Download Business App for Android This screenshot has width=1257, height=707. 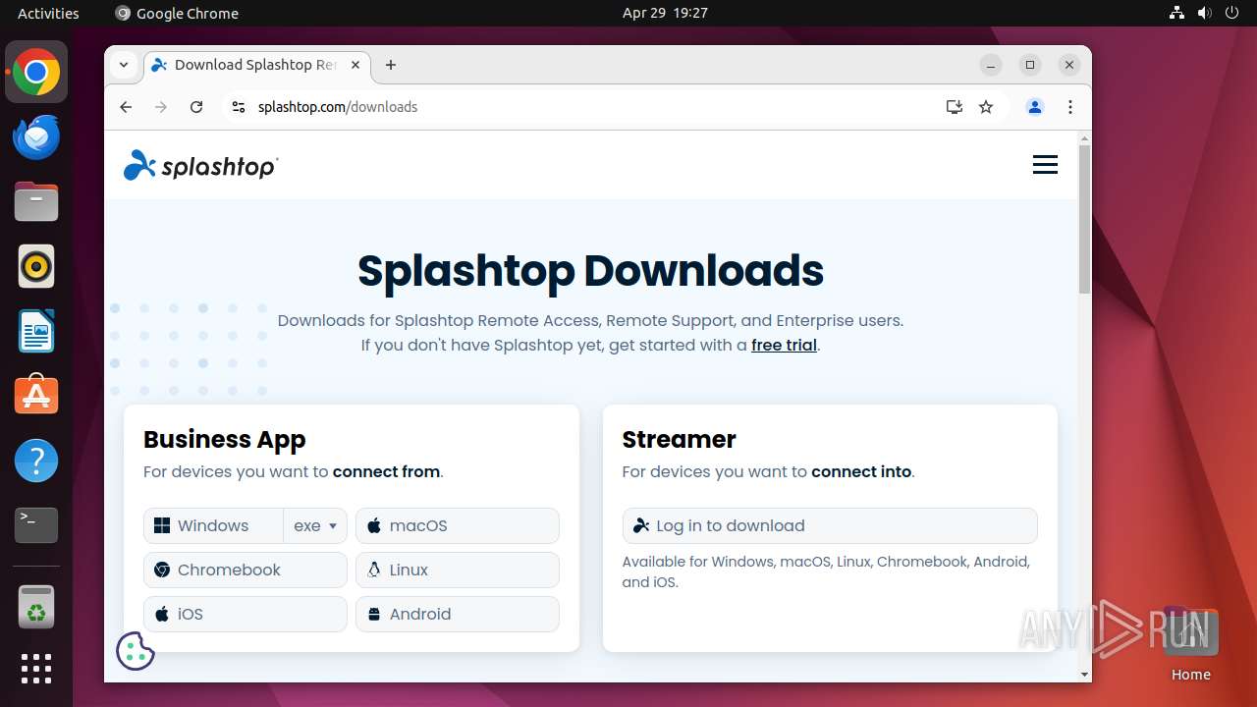coord(458,614)
